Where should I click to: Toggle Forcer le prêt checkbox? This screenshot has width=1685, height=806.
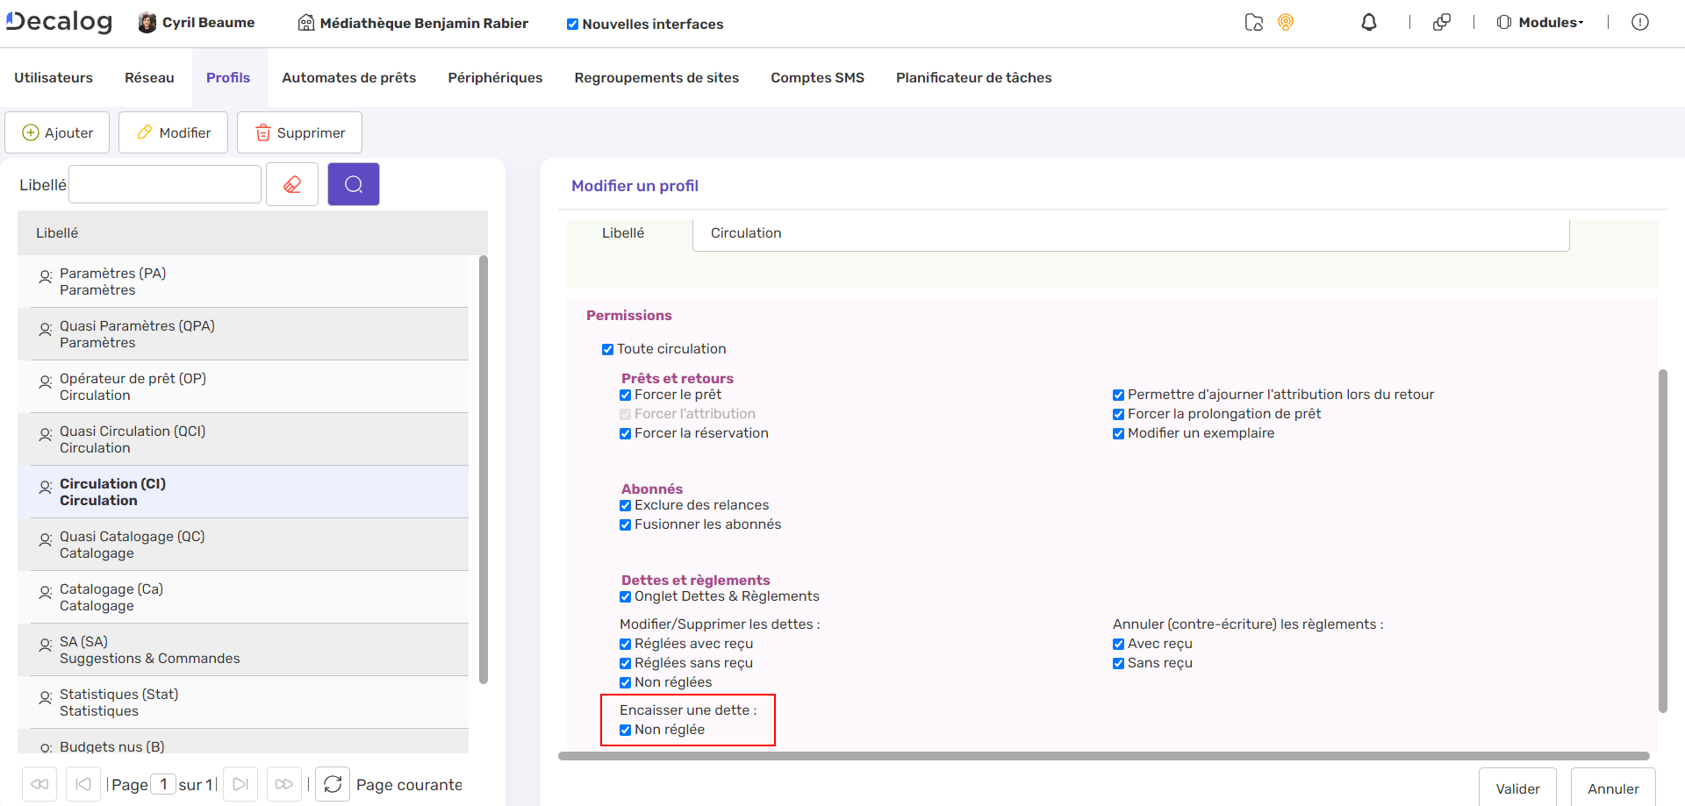pyautogui.click(x=625, y=395)
